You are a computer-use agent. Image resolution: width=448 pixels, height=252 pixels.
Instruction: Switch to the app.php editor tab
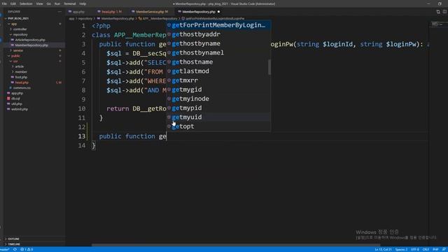coord(79,12)
